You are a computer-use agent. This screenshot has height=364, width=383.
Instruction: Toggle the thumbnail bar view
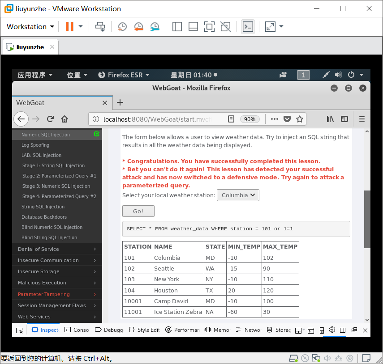coord(193,26)
